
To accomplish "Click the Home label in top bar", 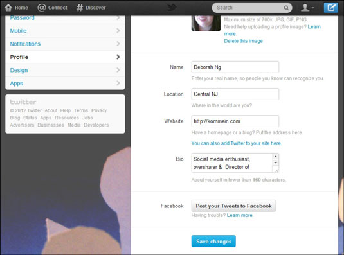I will point(21,8).
